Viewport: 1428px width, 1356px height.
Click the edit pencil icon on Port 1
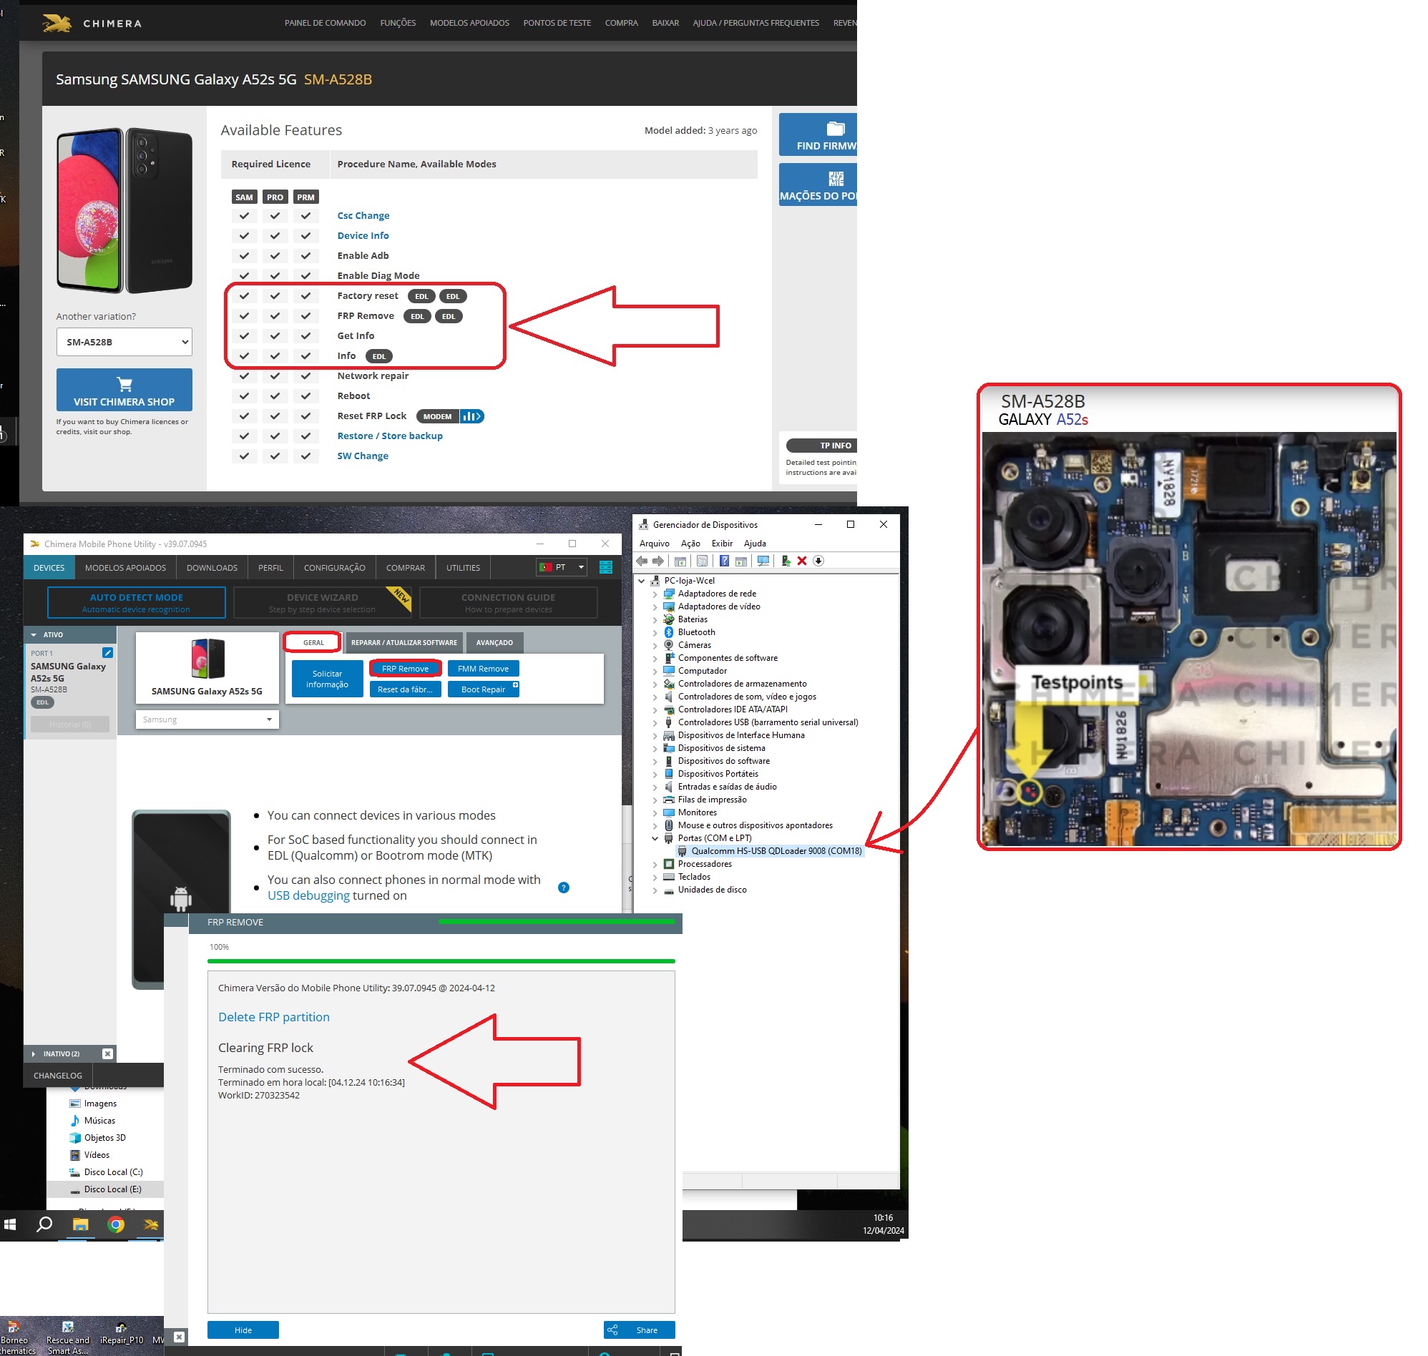click(107, 653)
